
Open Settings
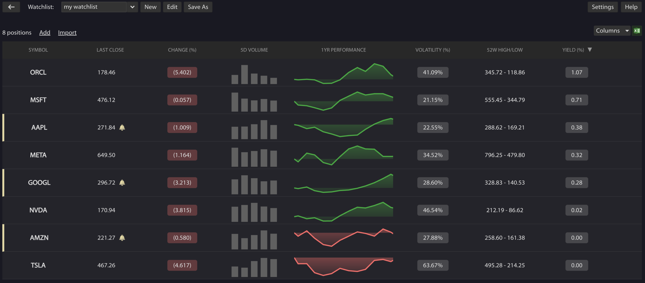(x=602, y=7)
